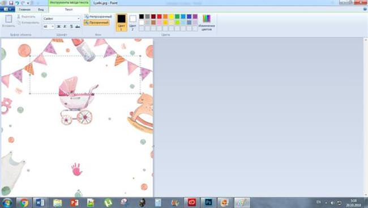Viewport: 368px width, 208px height.
Task: Pick the gray palette swatch in top row
Action: pyautogui.click(x=147, y=16)
